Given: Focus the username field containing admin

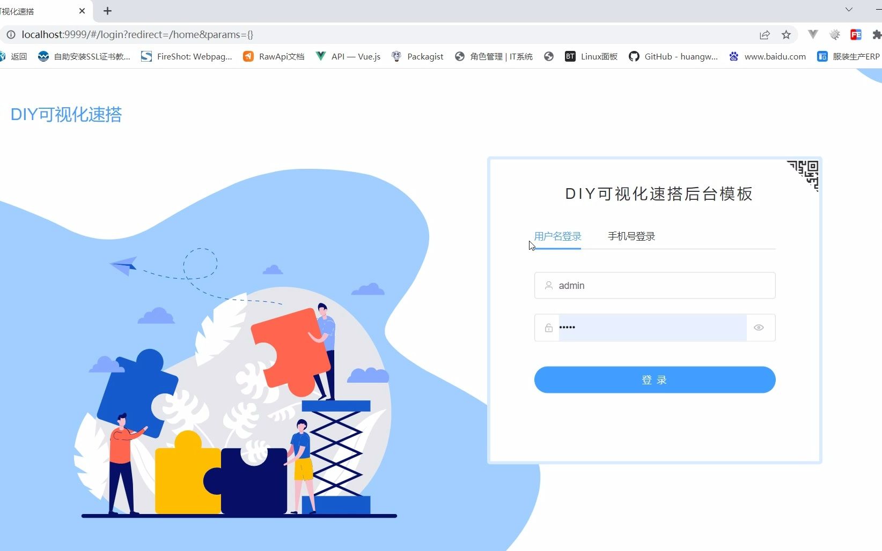Looking at the screenshot, I should 655,286.
